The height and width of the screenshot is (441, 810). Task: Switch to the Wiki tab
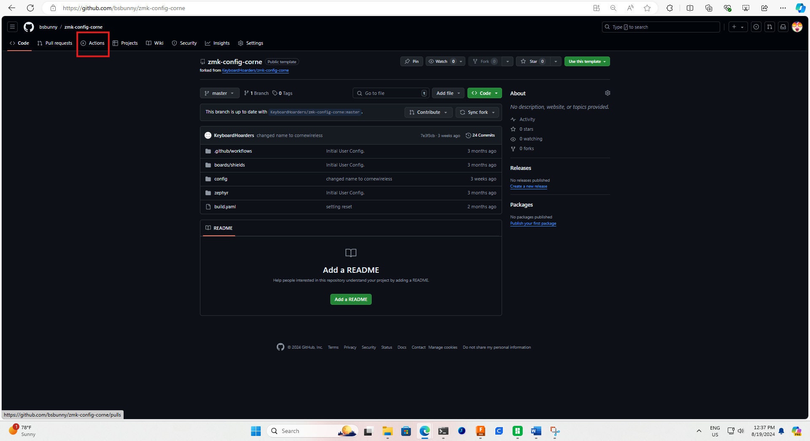pos(154,43)
